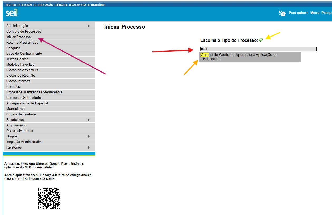Screen dimensions: 332x215
Task: Click the SEI! logo
Action: pos(12,13)
